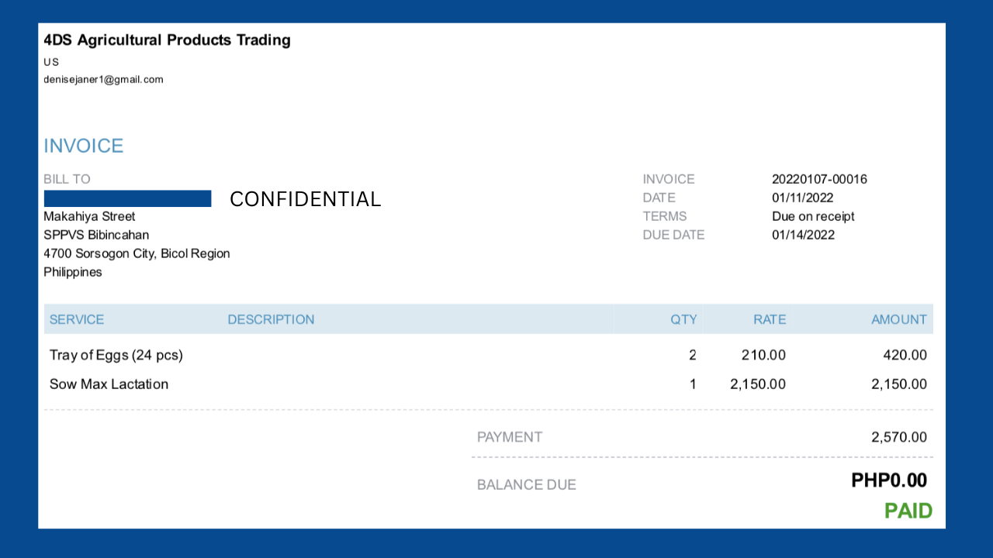Click the PHP0.00 balance due amount
The image size is (993, 558).
pos(888,480)
